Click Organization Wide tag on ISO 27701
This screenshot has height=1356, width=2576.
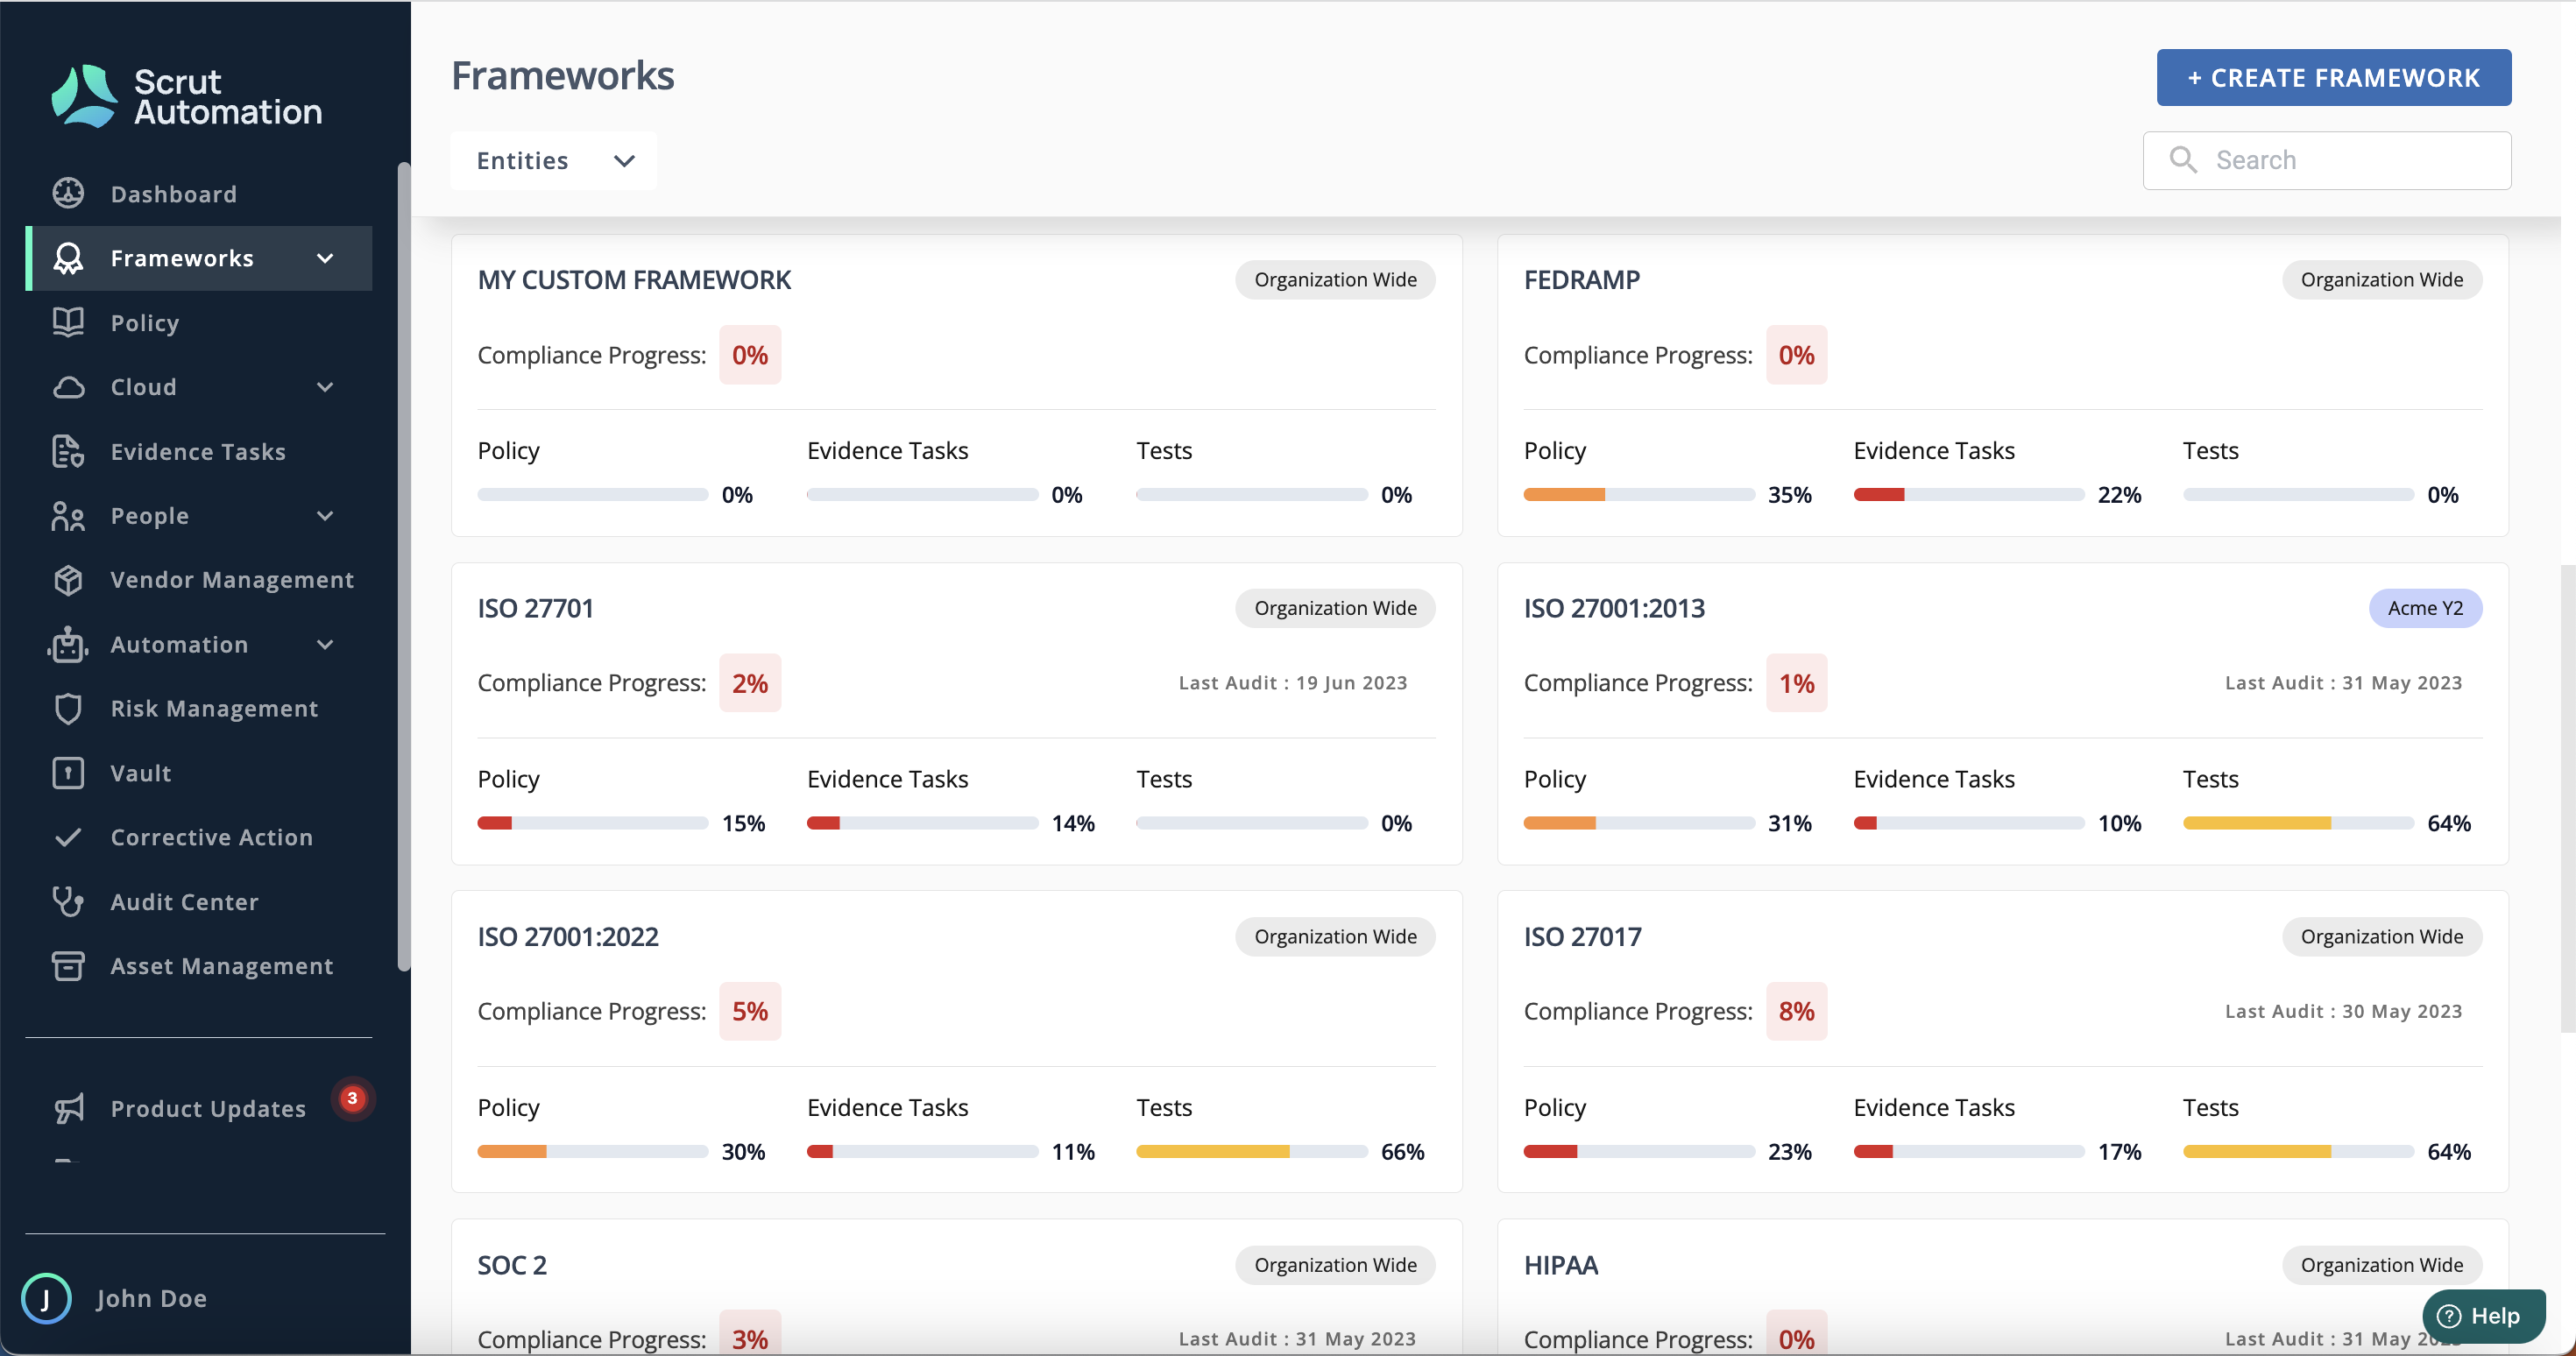[1335, 608]
